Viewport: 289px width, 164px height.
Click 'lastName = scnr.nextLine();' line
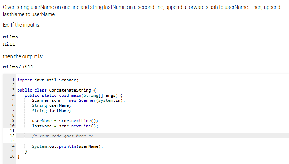[65, 126]
